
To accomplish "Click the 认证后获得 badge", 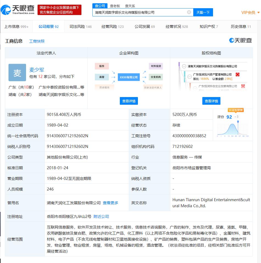I will click(236, 110).
